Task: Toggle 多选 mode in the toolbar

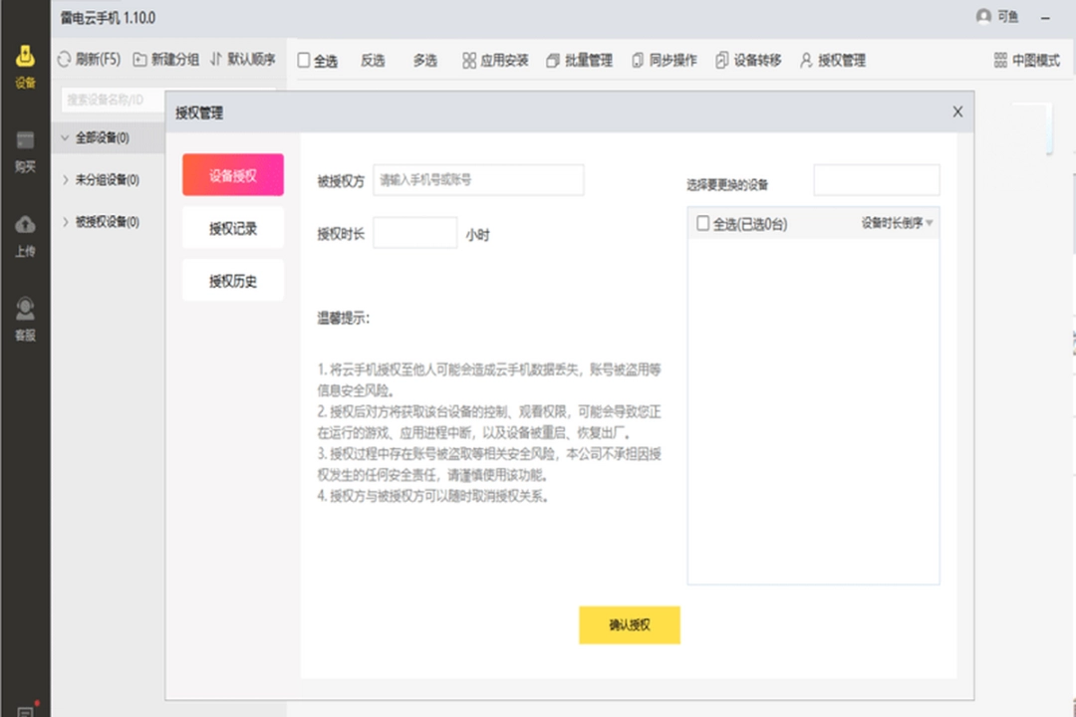Action: click(x=424, y=60)
